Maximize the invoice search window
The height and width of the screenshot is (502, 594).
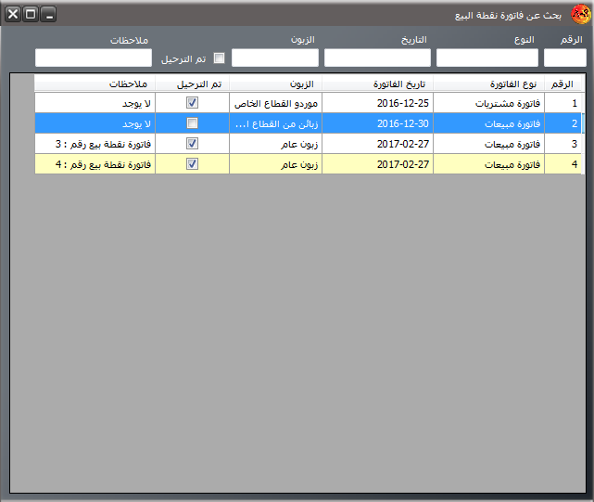(x=31, y=14)
